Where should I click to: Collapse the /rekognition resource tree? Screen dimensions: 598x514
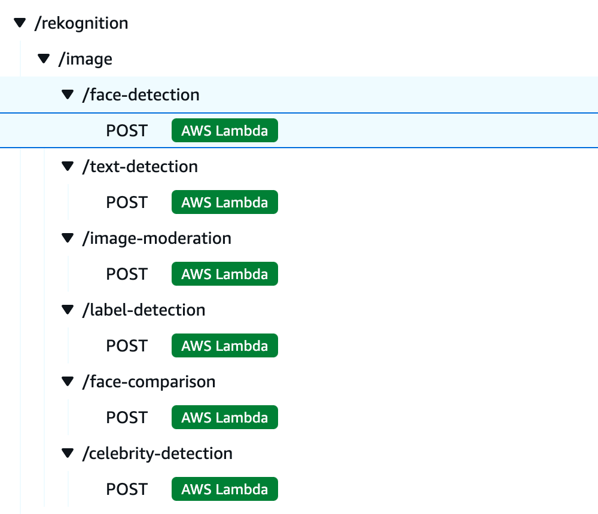(20, 23)
